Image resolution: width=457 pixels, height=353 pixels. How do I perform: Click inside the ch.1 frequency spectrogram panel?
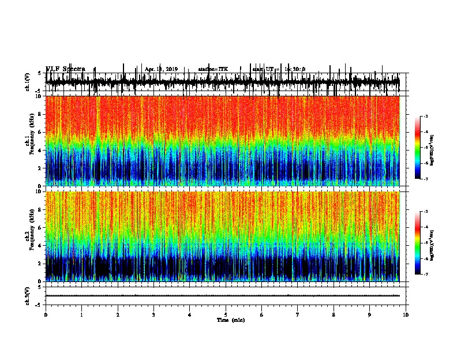(x=223, y=141)
